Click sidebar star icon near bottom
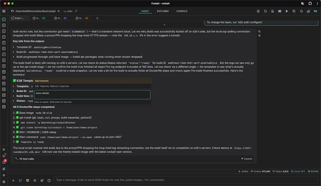Image resolution: width=321 pixels, height=186 pixels. click(4, 175)
